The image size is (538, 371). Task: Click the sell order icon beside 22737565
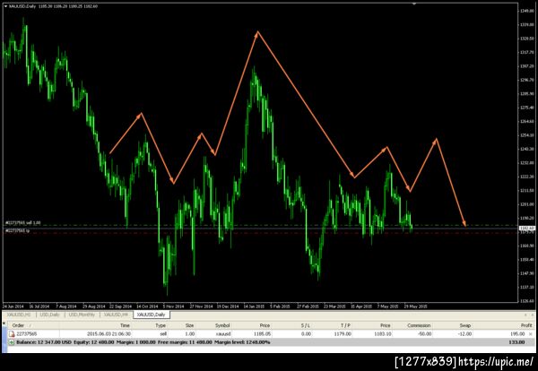12,333
